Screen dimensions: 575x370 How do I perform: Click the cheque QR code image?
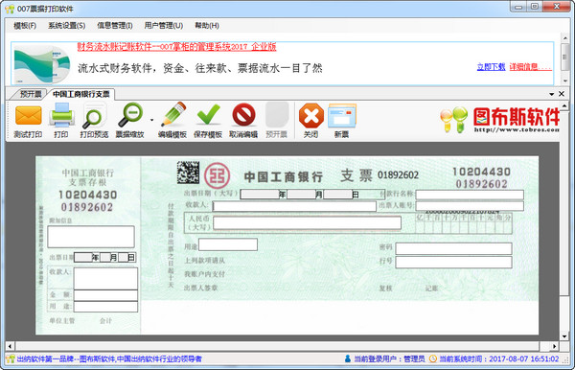188,173
